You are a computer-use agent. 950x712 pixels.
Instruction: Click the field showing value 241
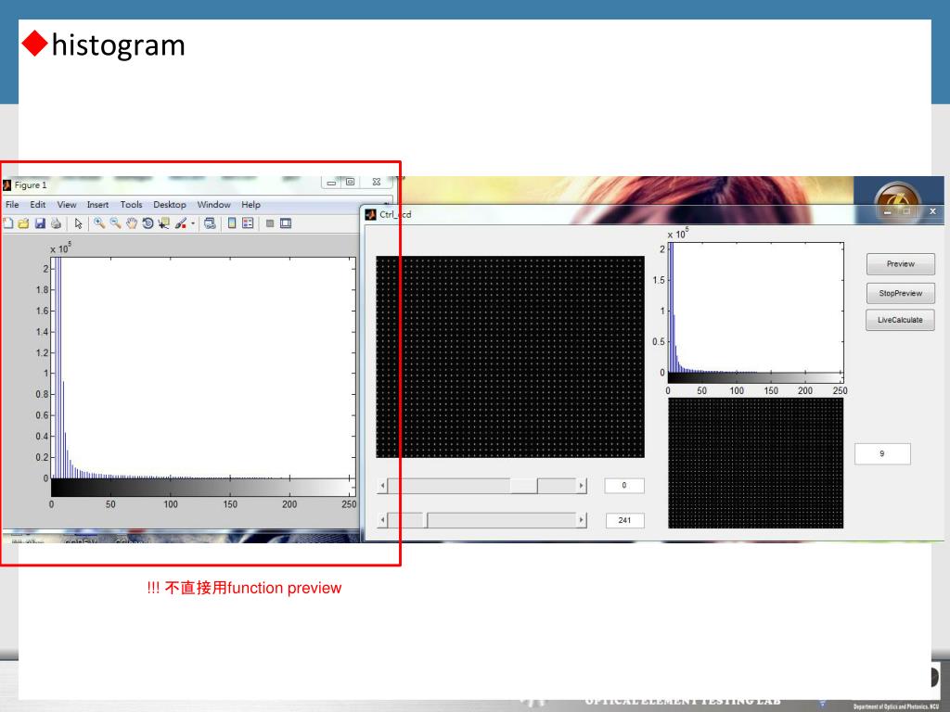(x=624, y=520)
